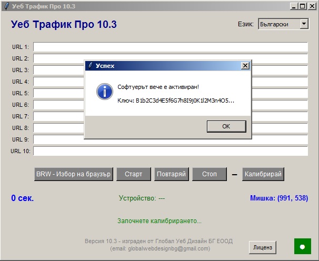Click the 'Уеб Трафик Про 10.3' heading
Screen dimensions: 319x261
point(64,24)
